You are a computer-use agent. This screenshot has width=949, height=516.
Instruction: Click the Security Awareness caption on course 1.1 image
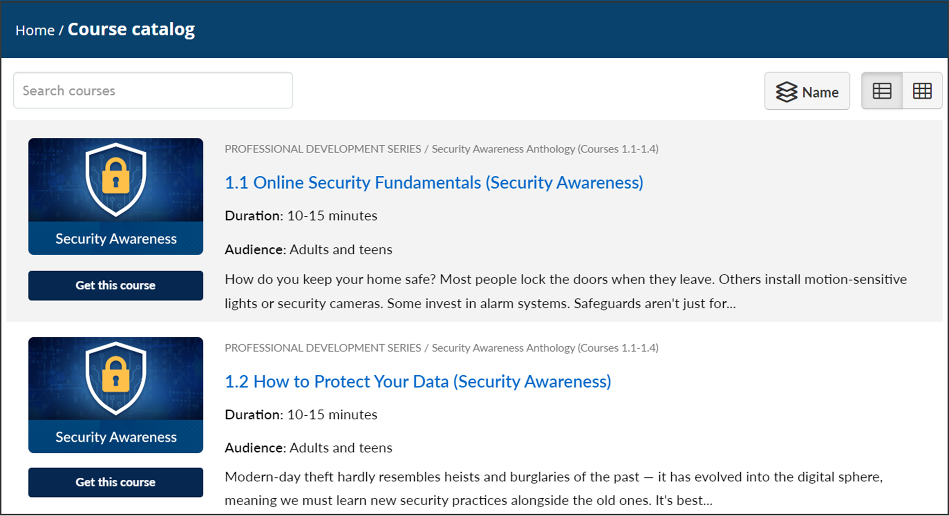(116, 239)
